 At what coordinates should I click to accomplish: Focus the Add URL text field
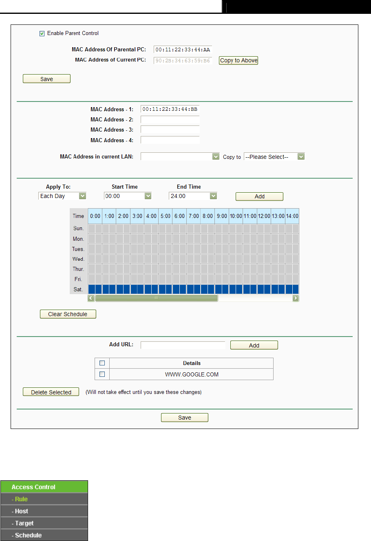point(183,345)
